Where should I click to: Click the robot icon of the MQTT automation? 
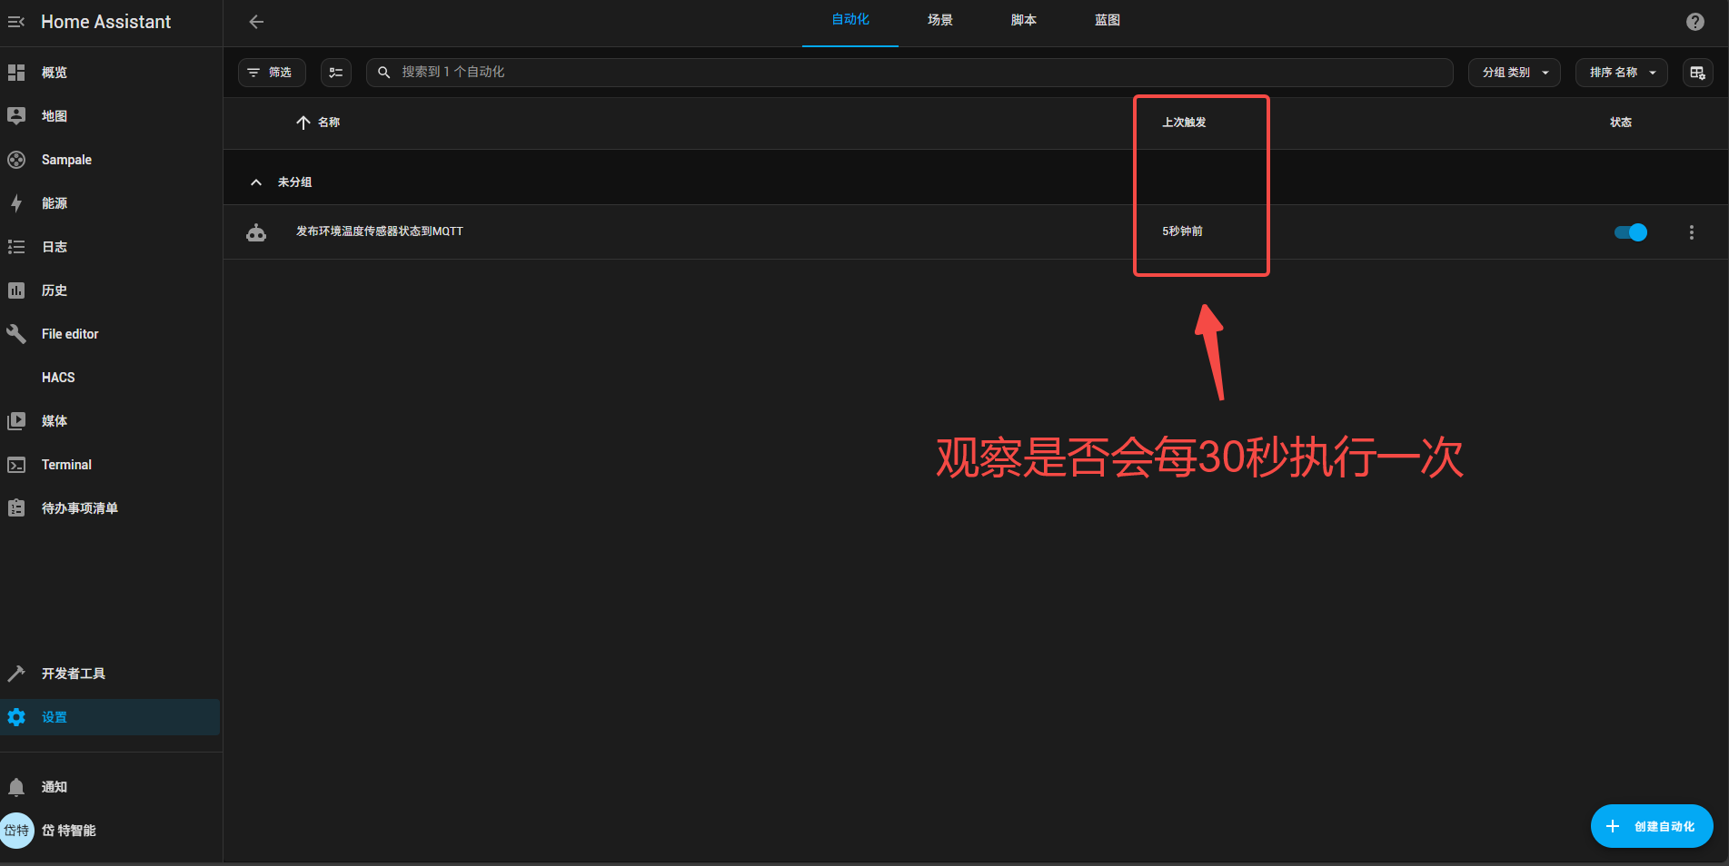pyautogui.click(x=256, y=232)
